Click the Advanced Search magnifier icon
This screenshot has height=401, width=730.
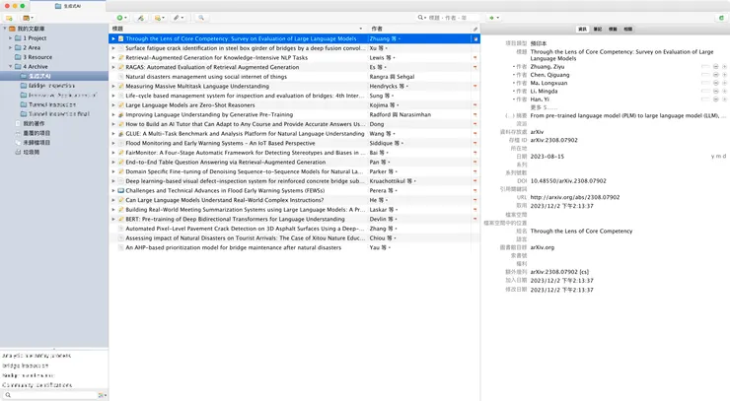click(x=201, y=18)
